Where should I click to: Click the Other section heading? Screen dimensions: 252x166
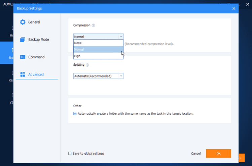click(77, 106)
